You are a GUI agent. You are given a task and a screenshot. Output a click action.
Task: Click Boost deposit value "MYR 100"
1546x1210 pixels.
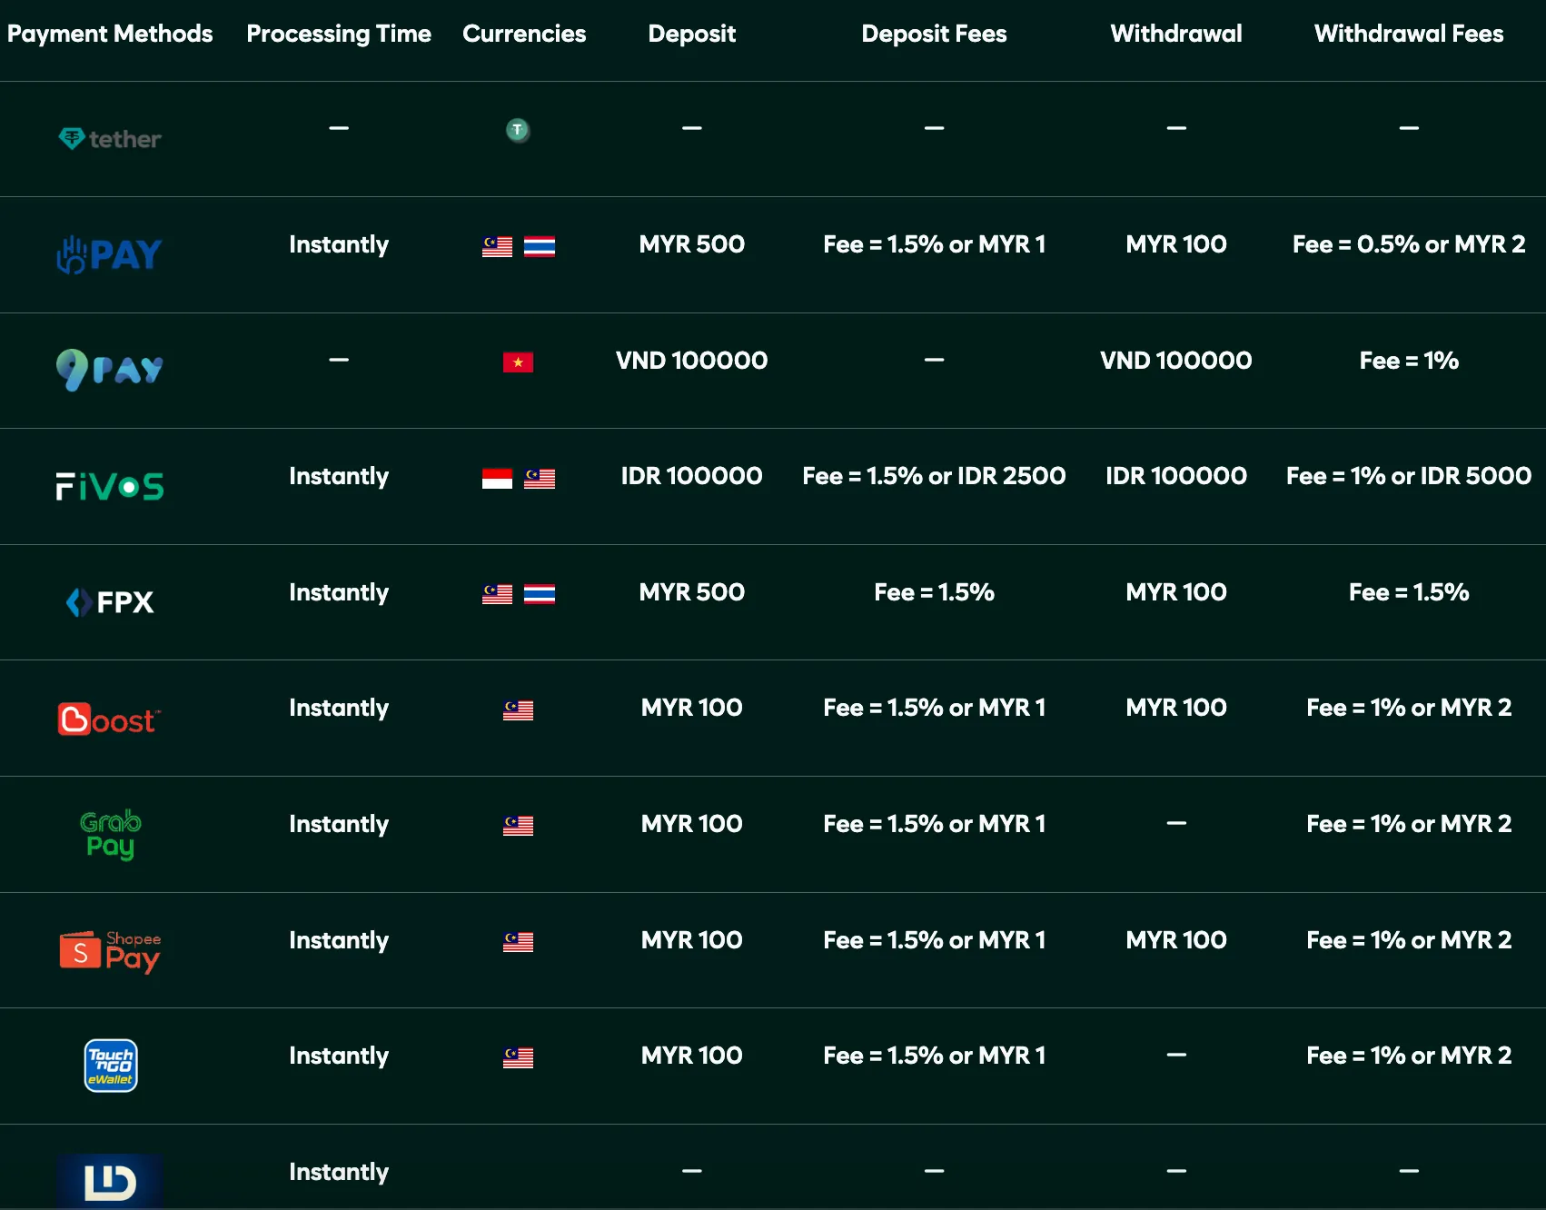coord(692,708)
